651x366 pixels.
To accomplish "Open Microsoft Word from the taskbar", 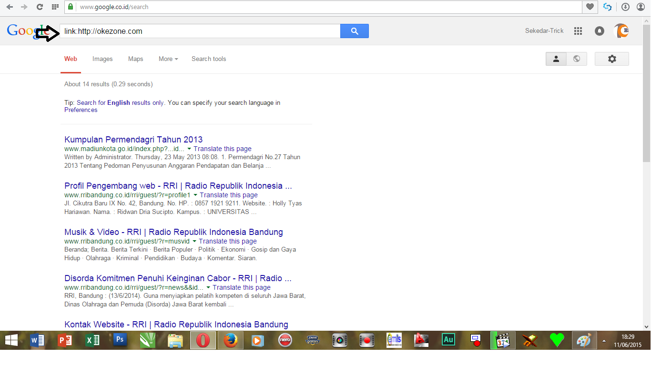I will tap(37, 340).
